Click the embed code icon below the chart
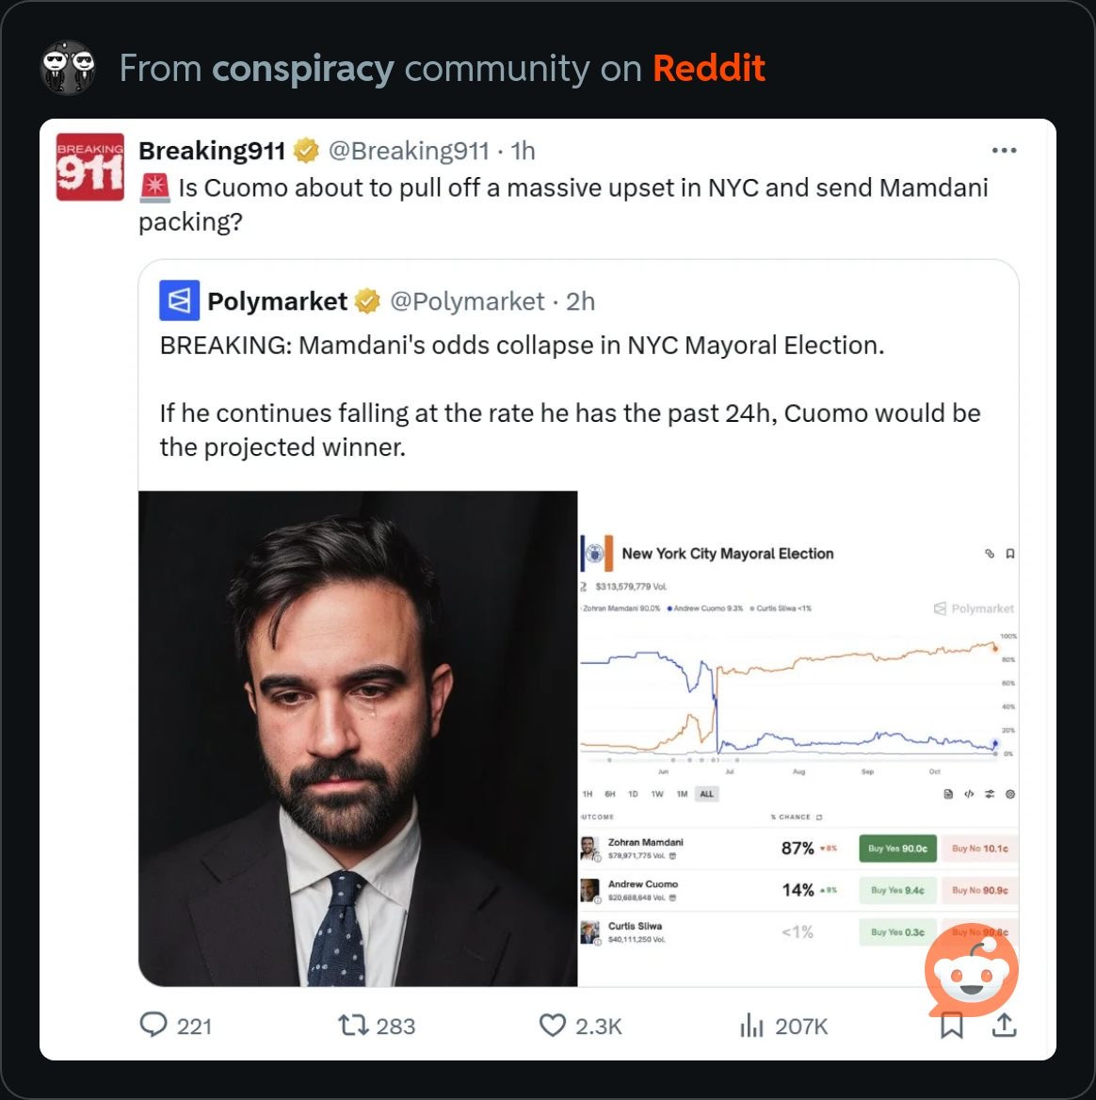This screenshot has width=1096, height=1100. click(969, 794)
